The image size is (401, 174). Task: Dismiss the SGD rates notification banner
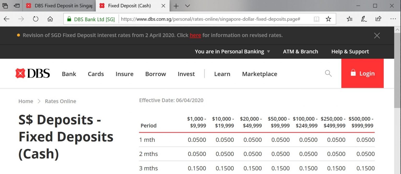click(x=377, y=36)
